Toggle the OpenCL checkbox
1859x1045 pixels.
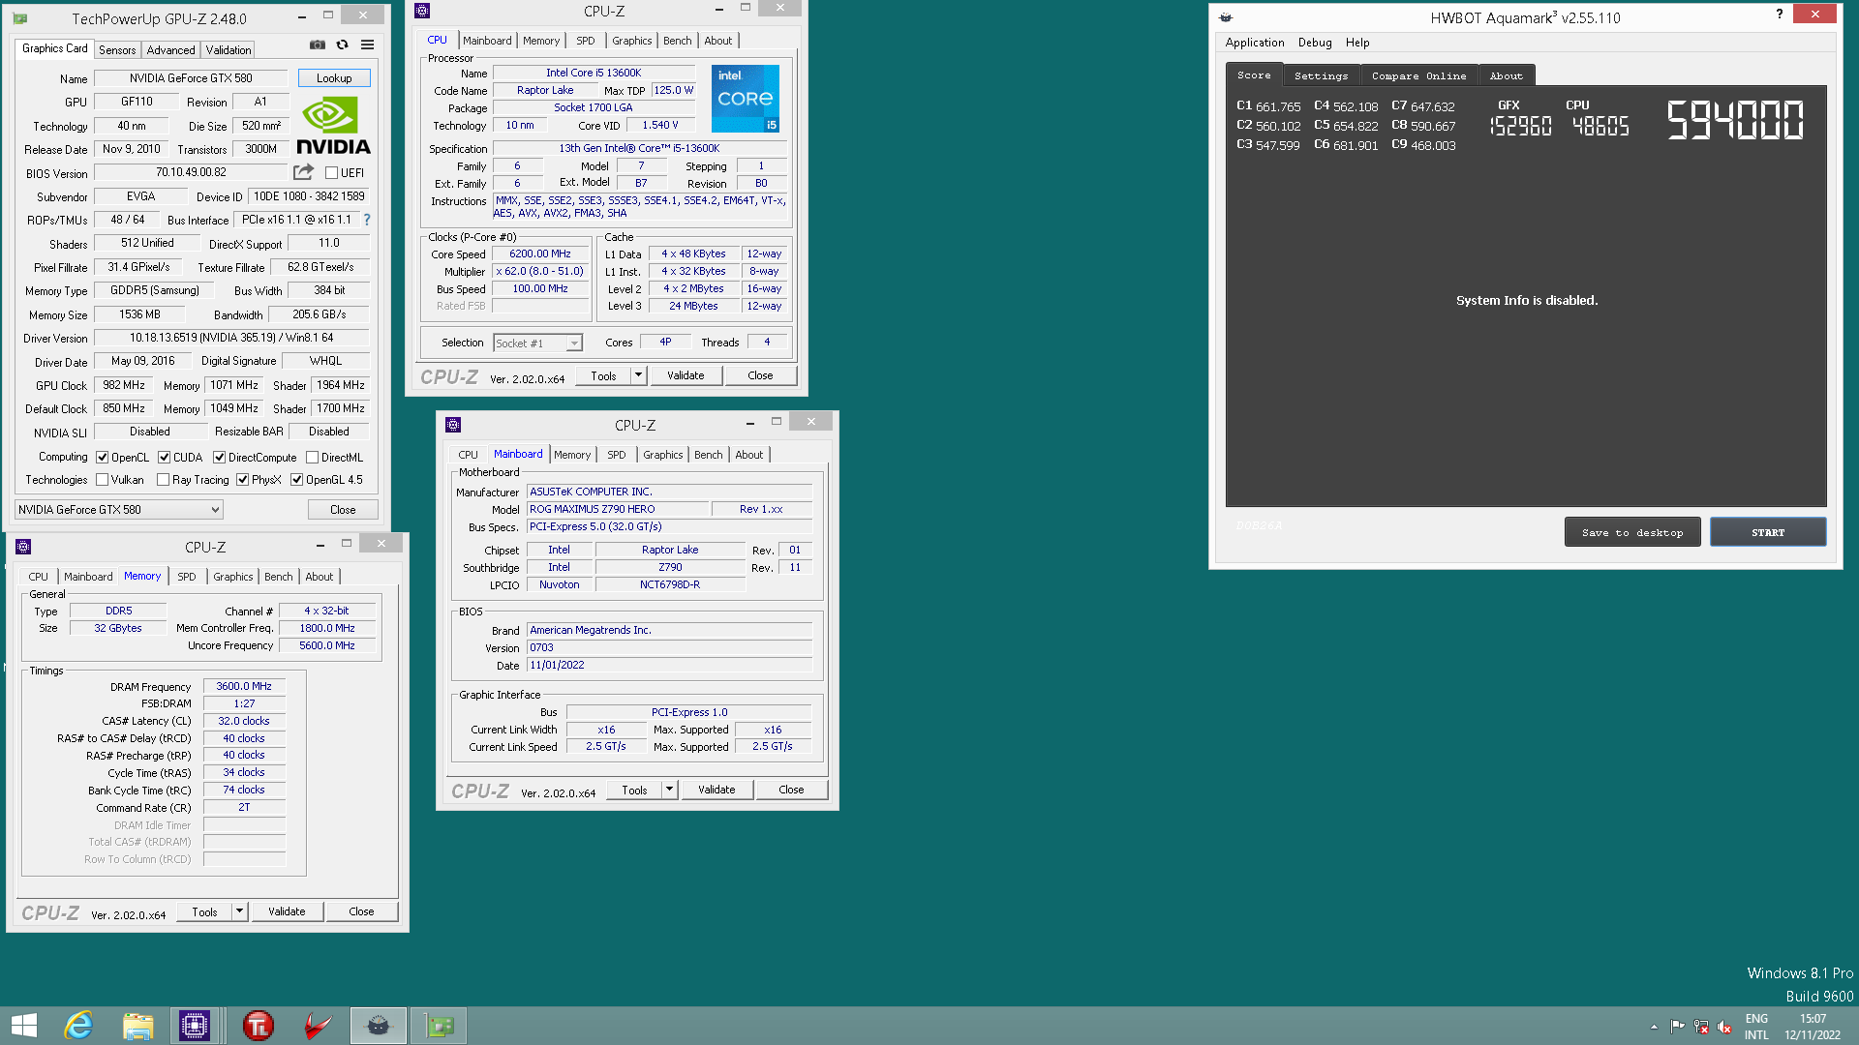(x=102, y=458)
